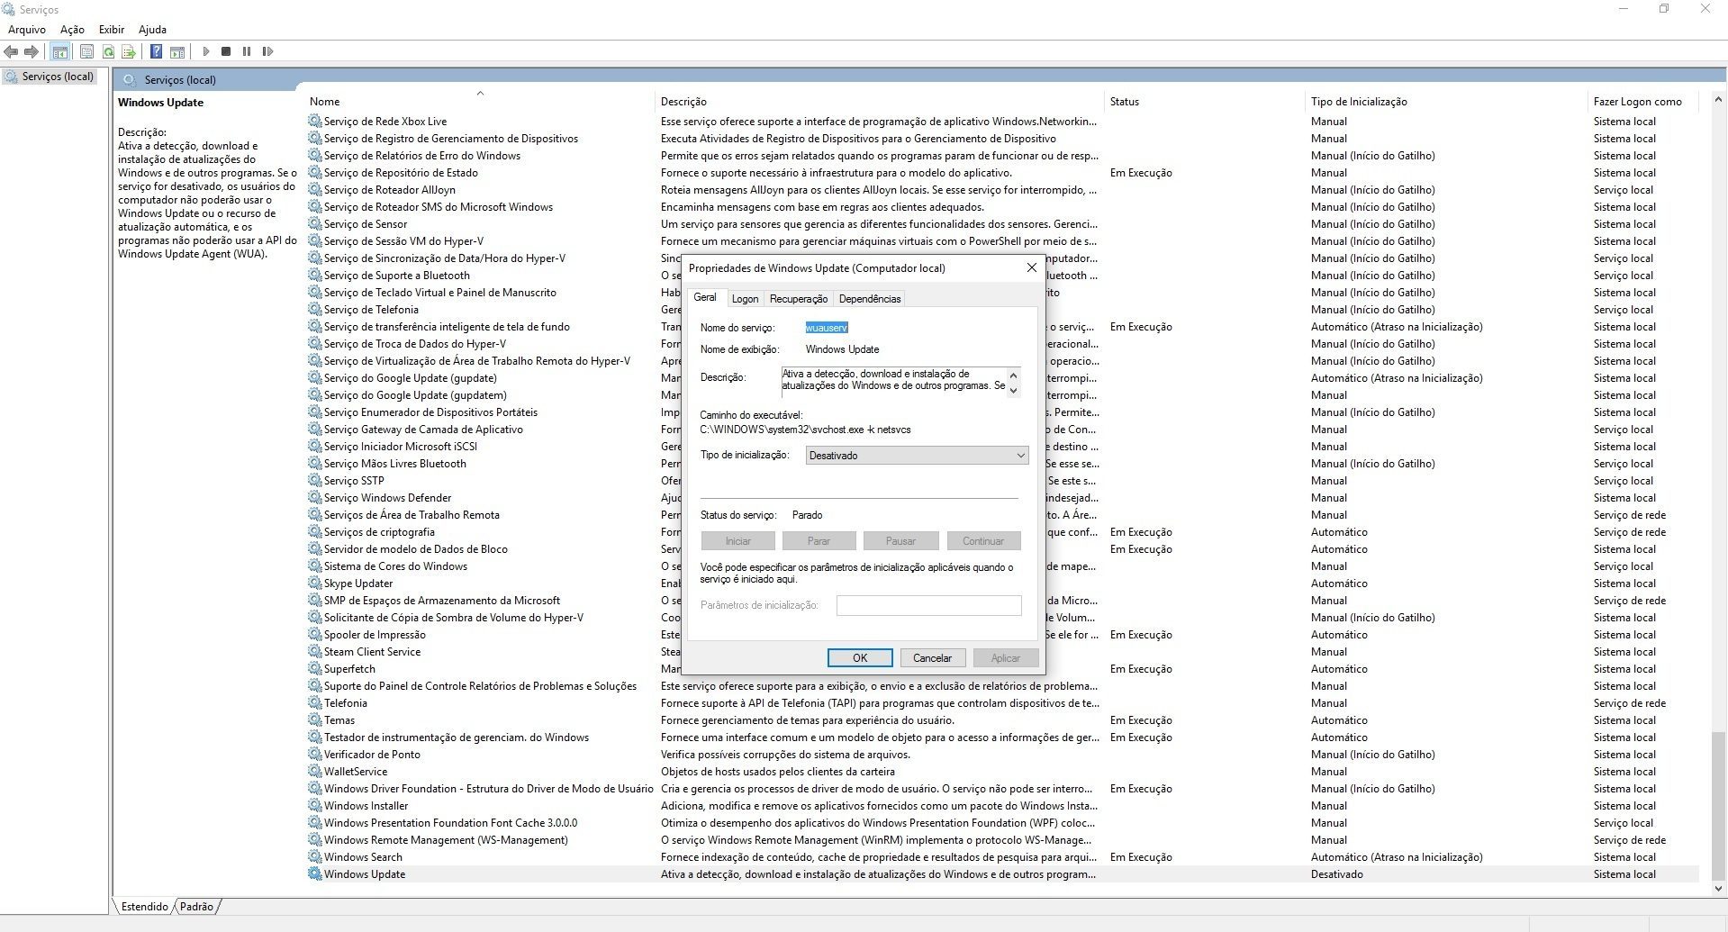This screenshot has width=1728, height=932.
Task: Click the Pause Service toolbar icon
Action: click(x=247, y=51)
